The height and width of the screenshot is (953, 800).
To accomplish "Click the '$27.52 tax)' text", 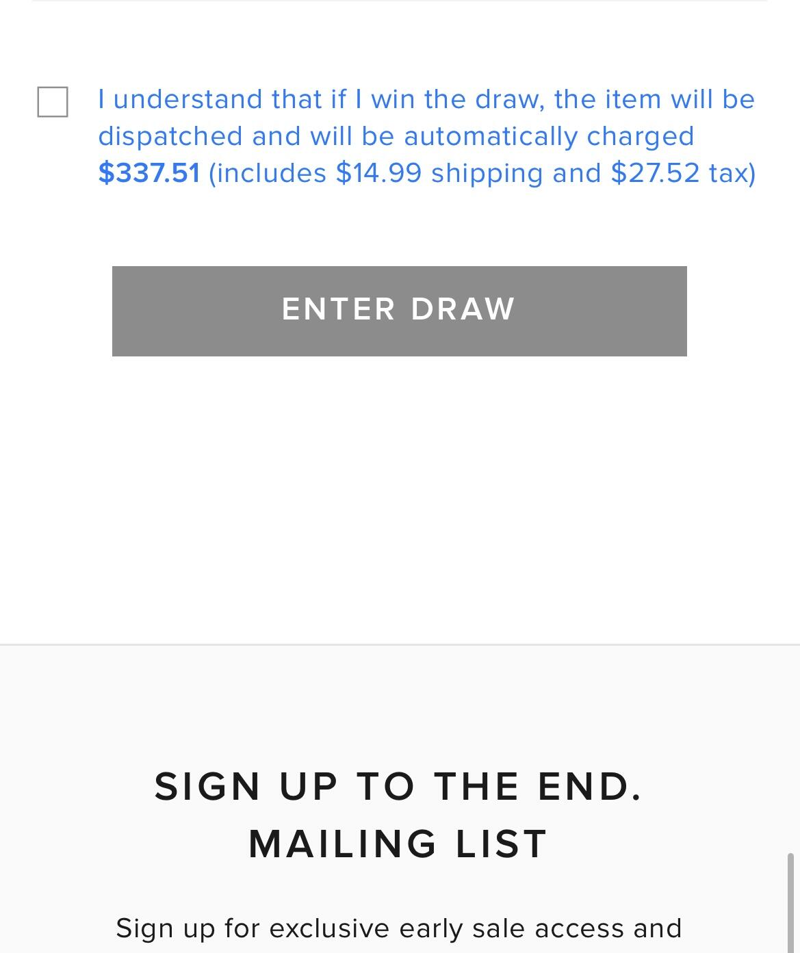I will point(683,173).
